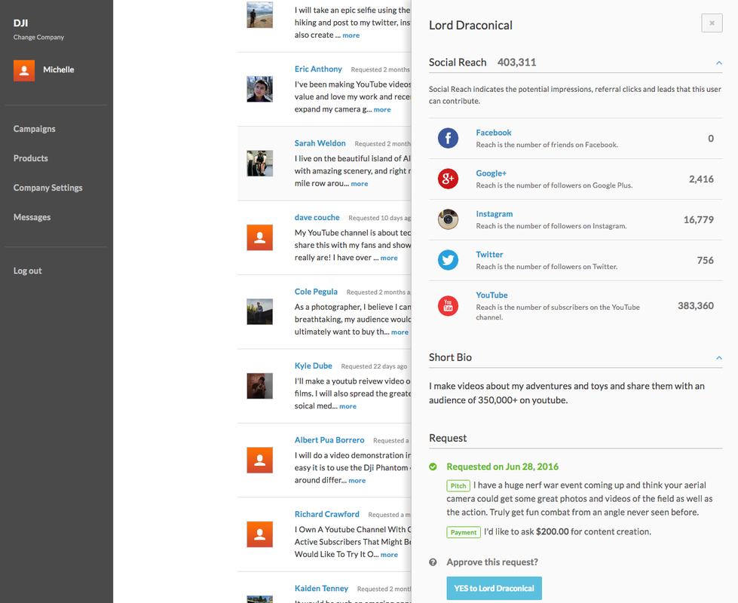The image size is (738, 603).
Task: Open Albert Pua Borrero's name link
Action: (329, 440)
